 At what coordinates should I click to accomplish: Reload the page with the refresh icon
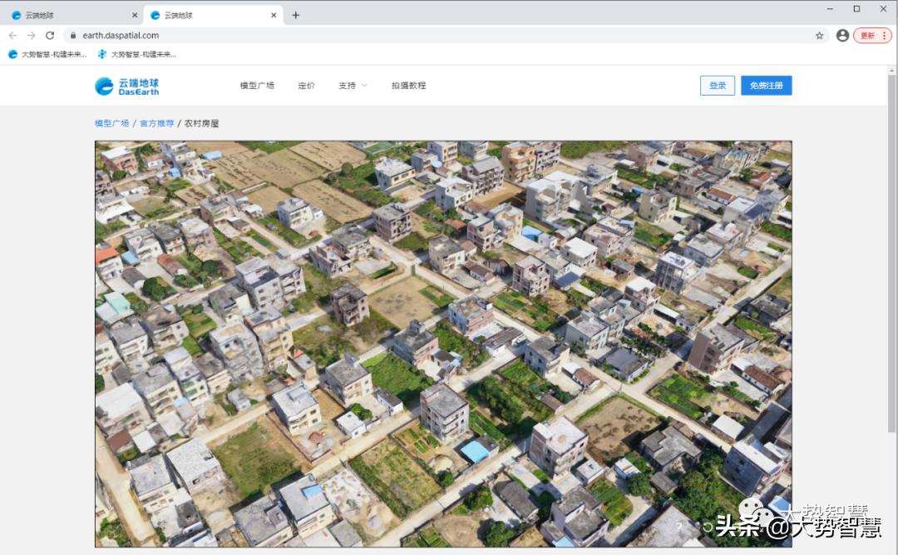pos(50,36)
